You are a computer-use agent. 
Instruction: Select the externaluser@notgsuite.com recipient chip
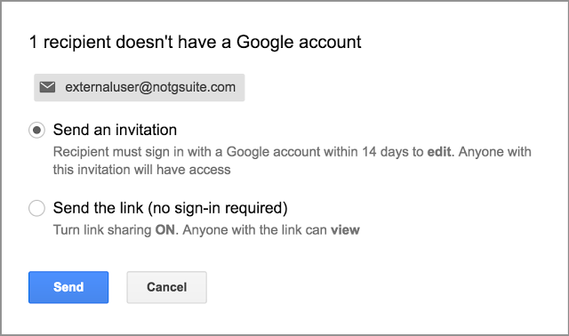coord(140,87)
